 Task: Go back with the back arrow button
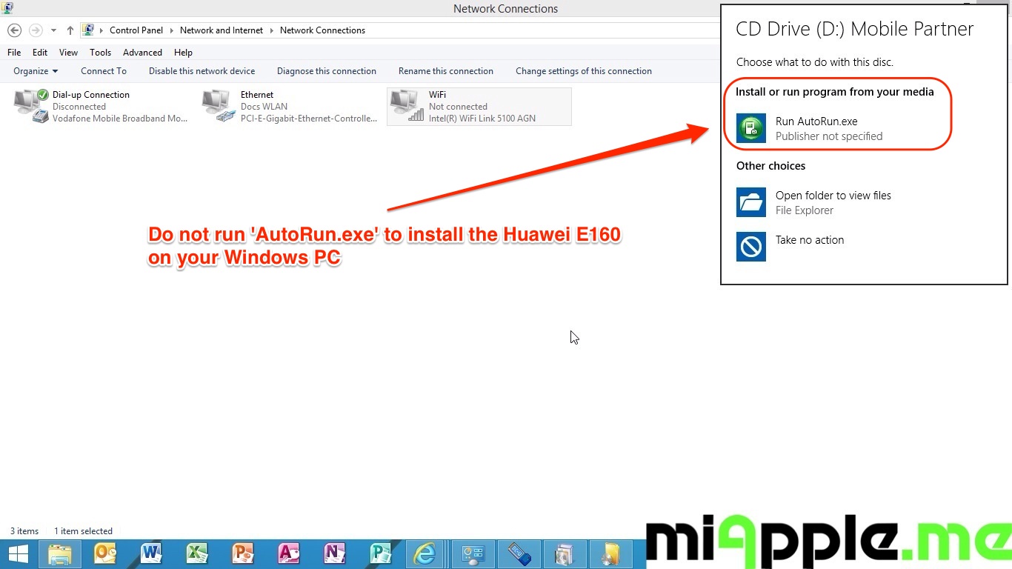click(x=14, y=30)
